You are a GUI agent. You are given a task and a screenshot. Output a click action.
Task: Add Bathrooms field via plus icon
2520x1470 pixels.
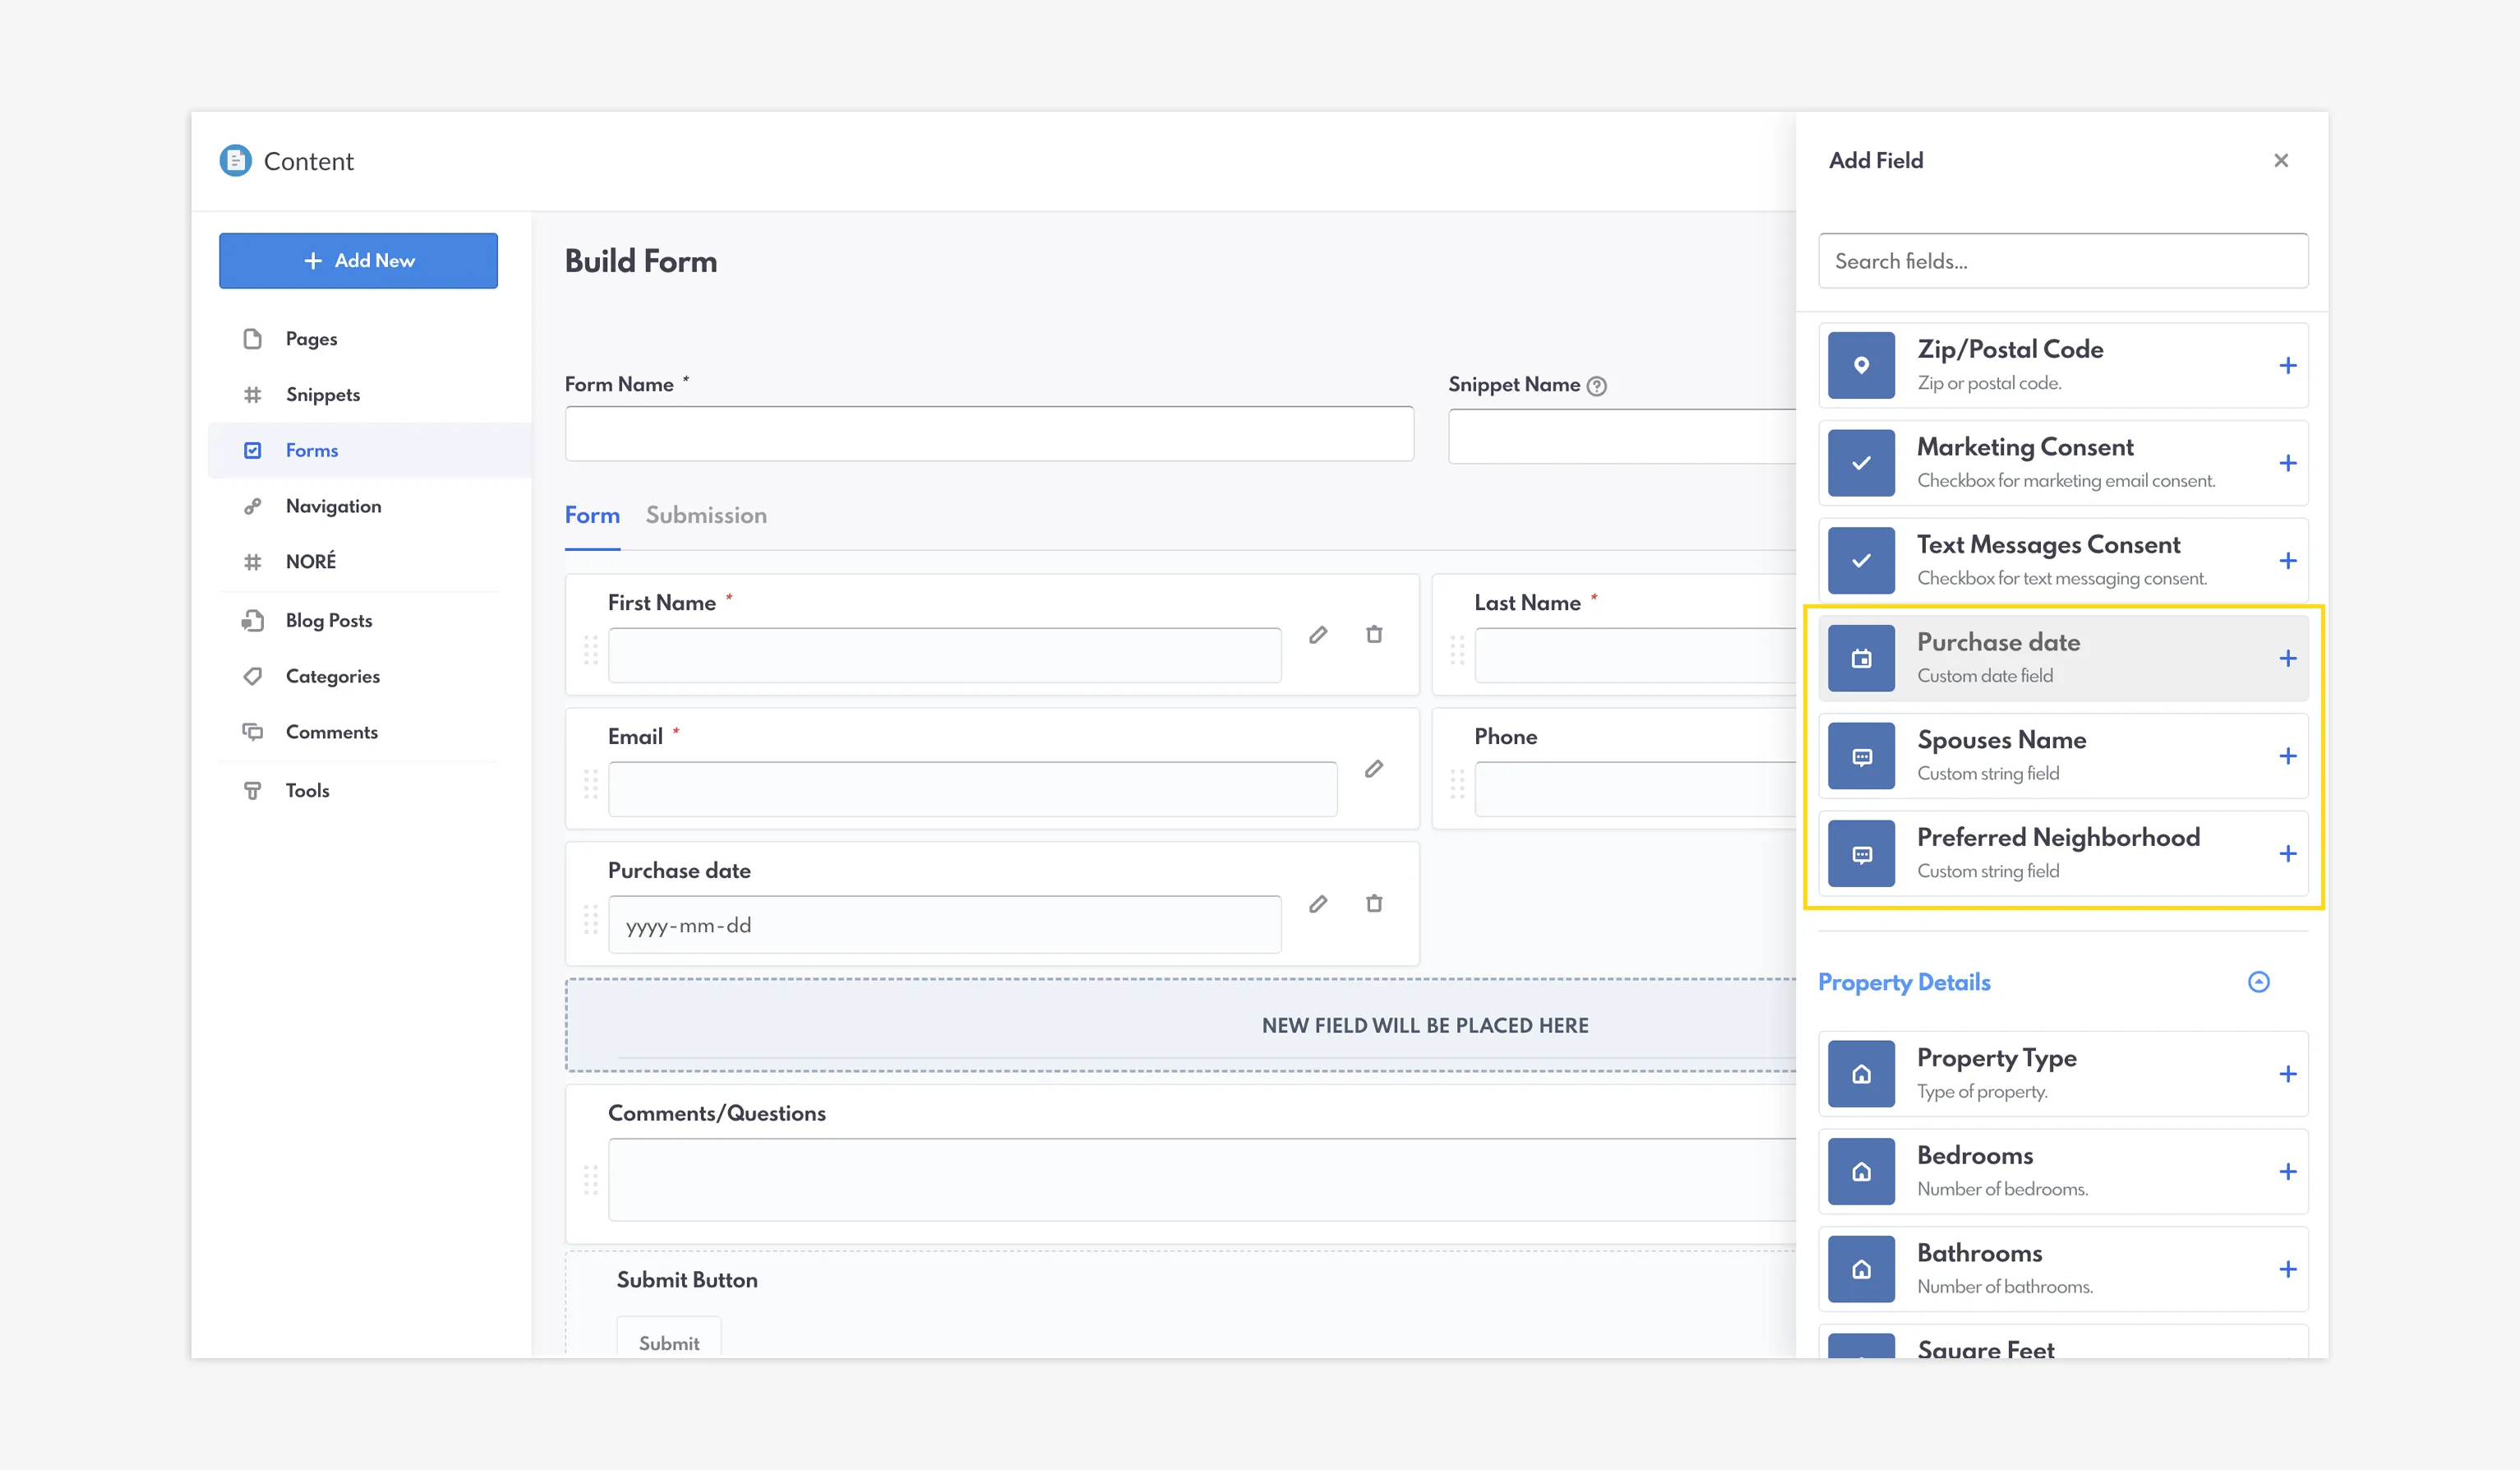click(2287, 1270)
